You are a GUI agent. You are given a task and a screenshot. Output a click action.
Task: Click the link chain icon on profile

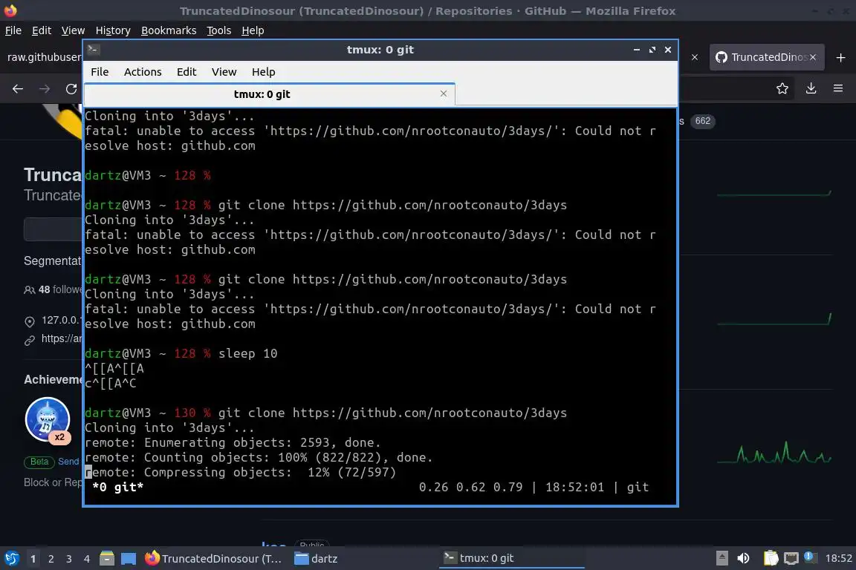click(30, 341)
